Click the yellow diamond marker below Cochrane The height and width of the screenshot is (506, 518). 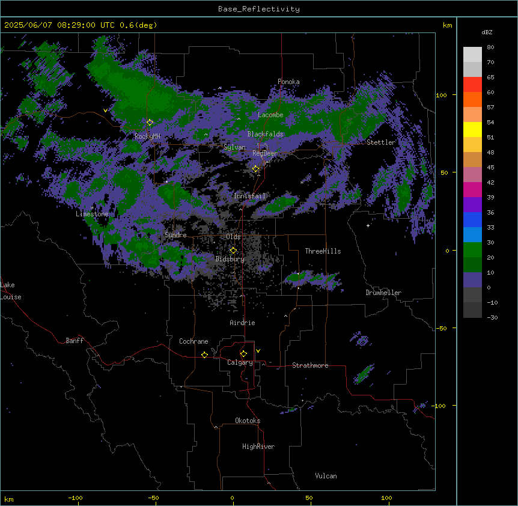(x=204, y=355)
